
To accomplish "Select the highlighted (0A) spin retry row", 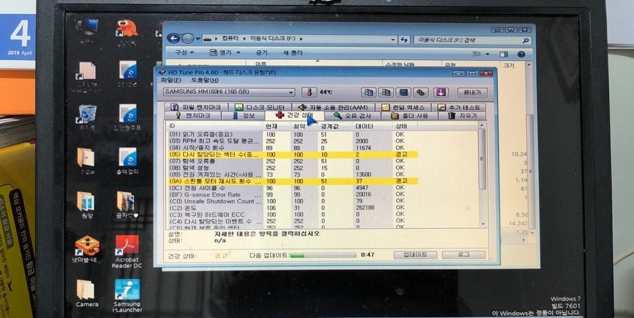I will pyautogui.click(x=292, y=181).
